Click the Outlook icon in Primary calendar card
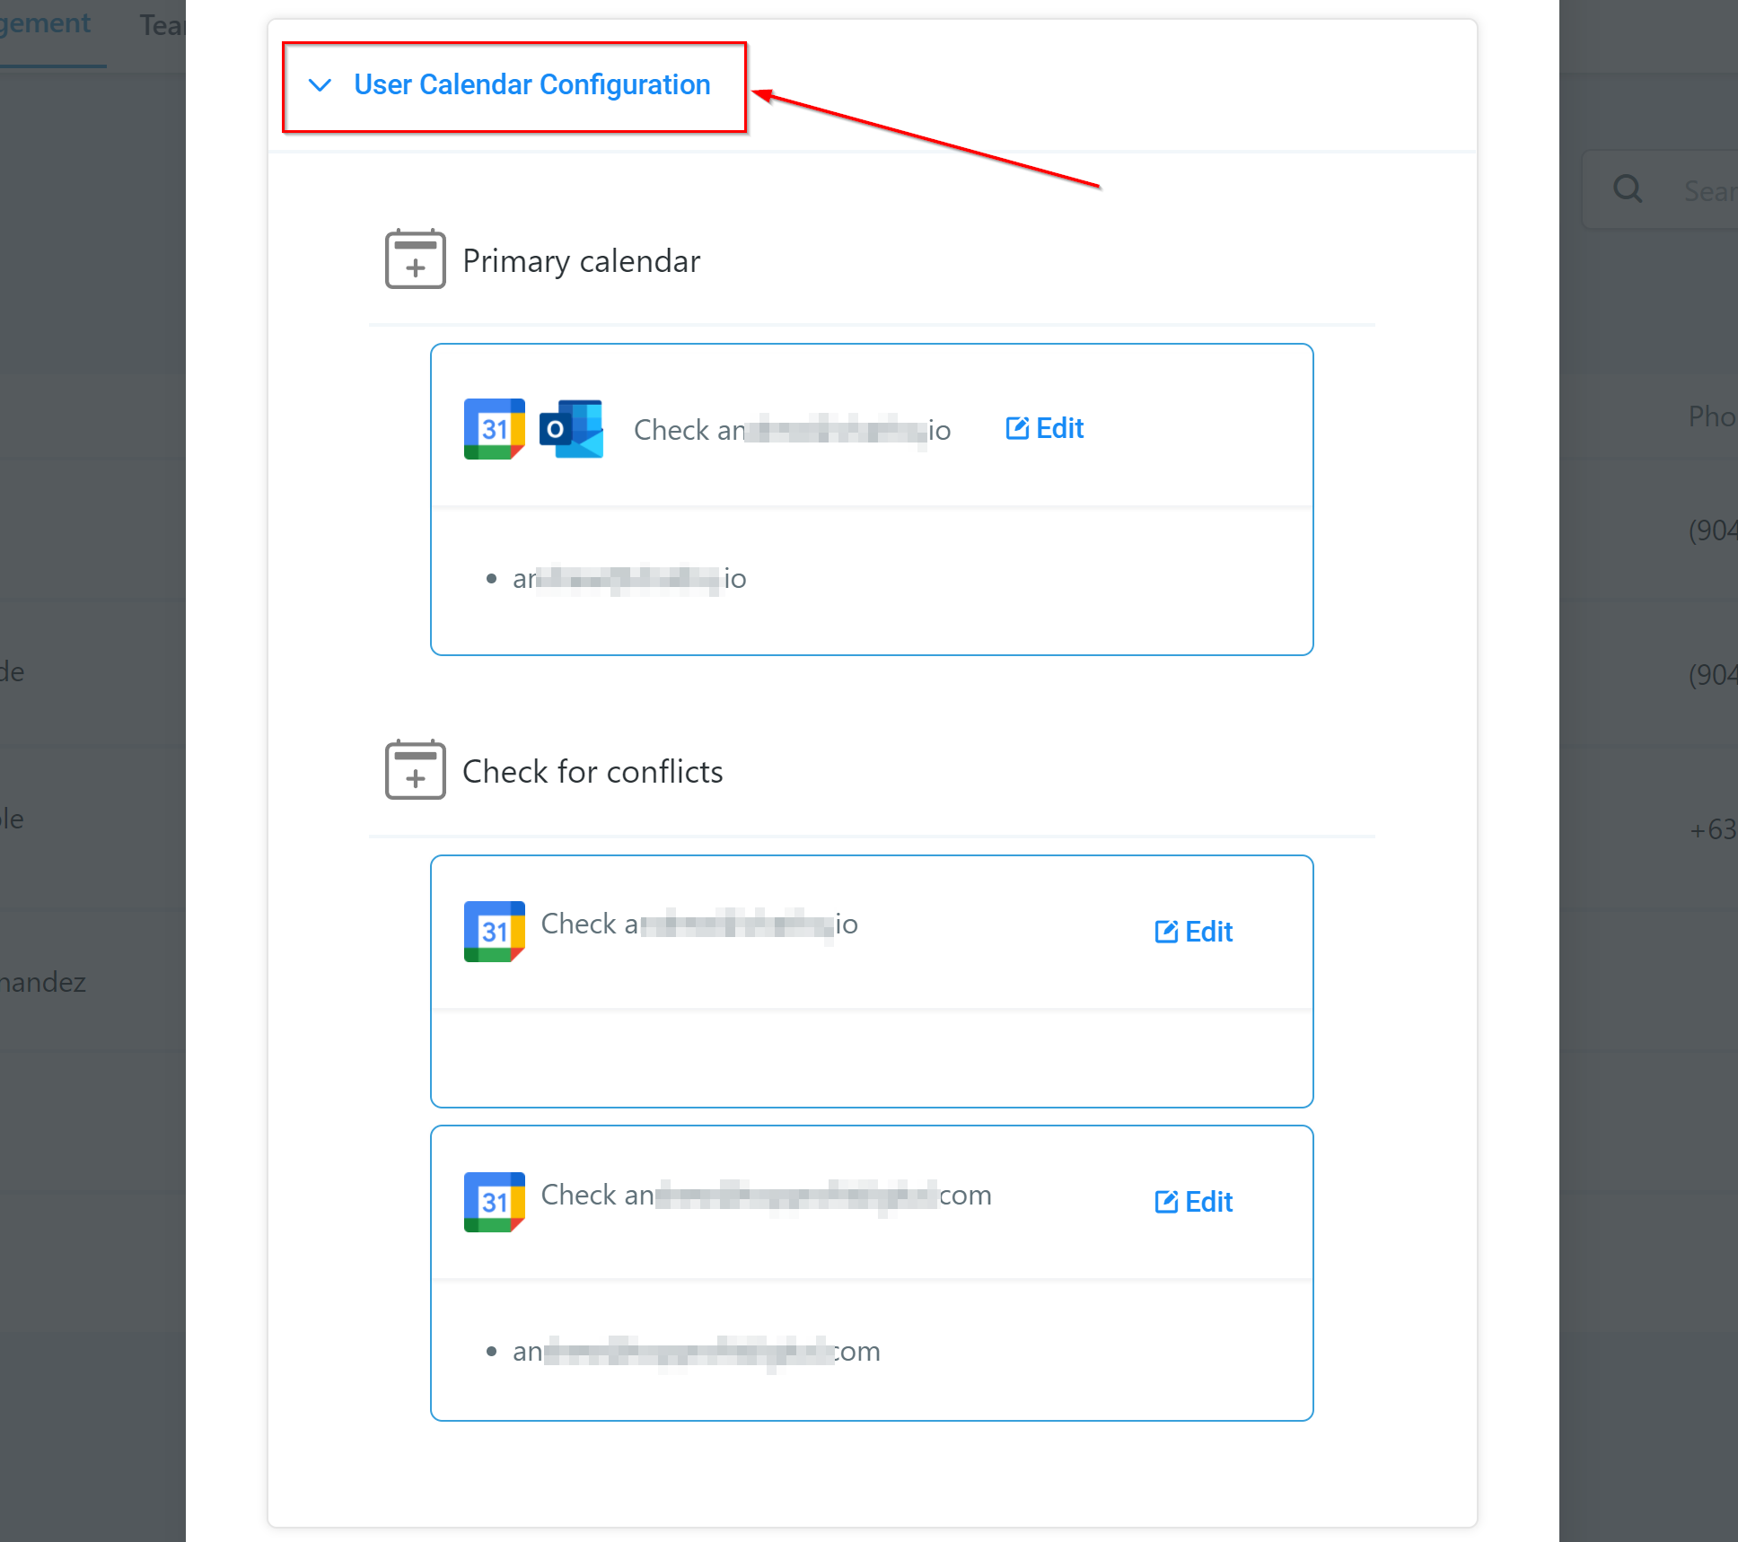Viewport: 1738px width, 1542px height. tap(571, 429)
